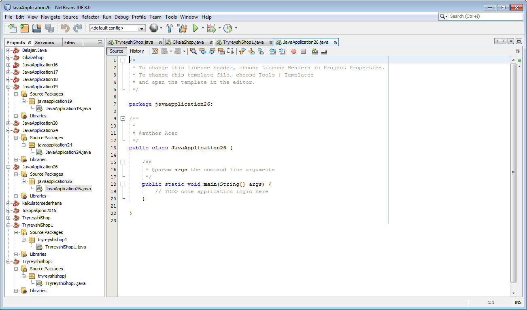This screenshot has width=527, height=310.
Task: Click the Save All icon
Action: (x=49, y=28)
